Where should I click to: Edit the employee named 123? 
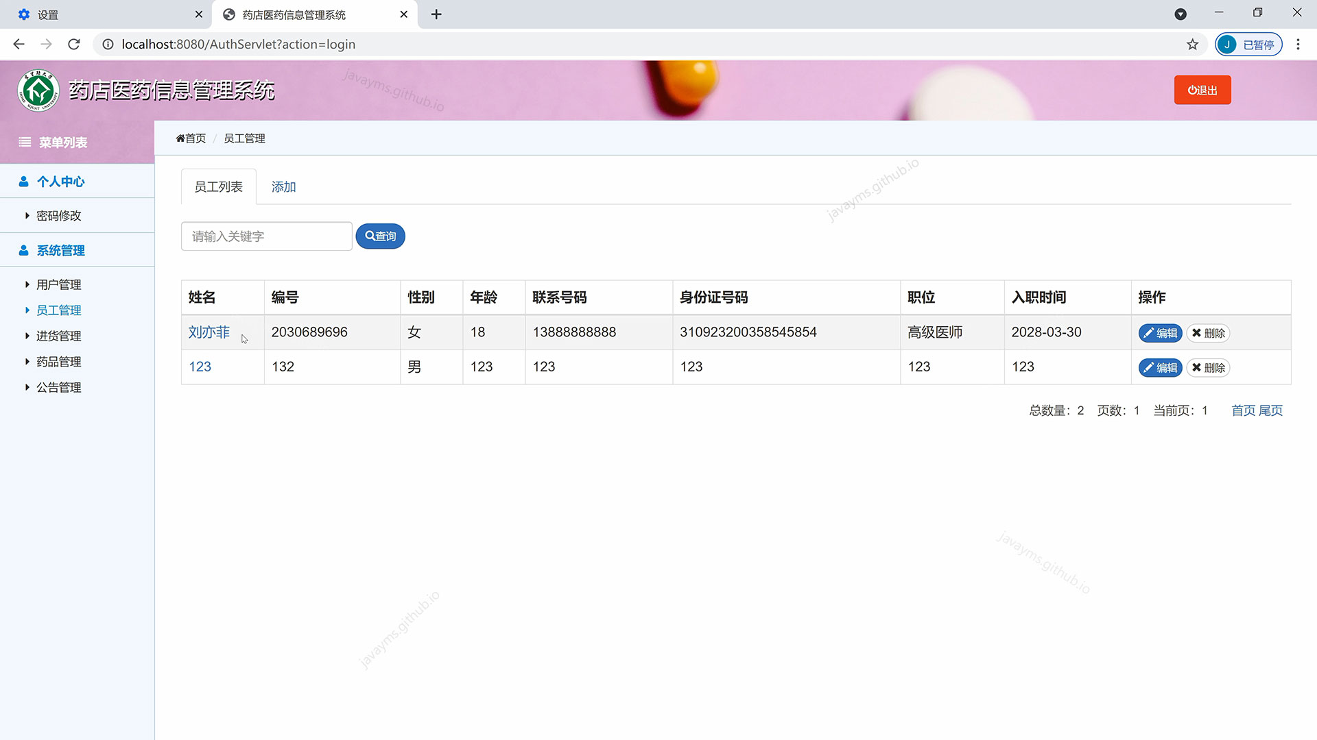click(1160, 368)
